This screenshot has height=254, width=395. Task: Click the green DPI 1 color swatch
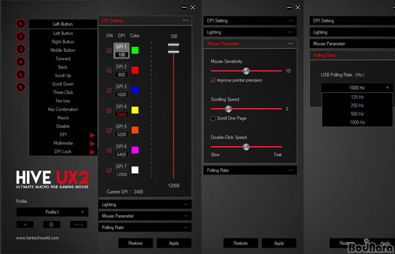(x=135, y=51)
